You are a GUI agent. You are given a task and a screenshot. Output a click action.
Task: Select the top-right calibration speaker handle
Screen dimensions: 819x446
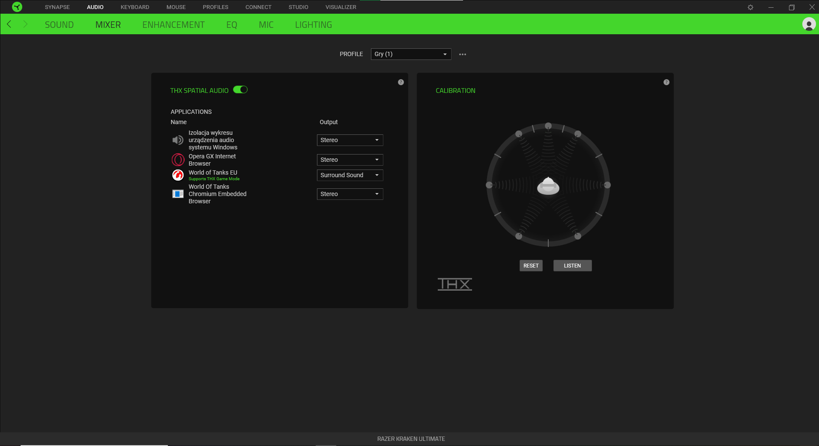tap(578, 134)
